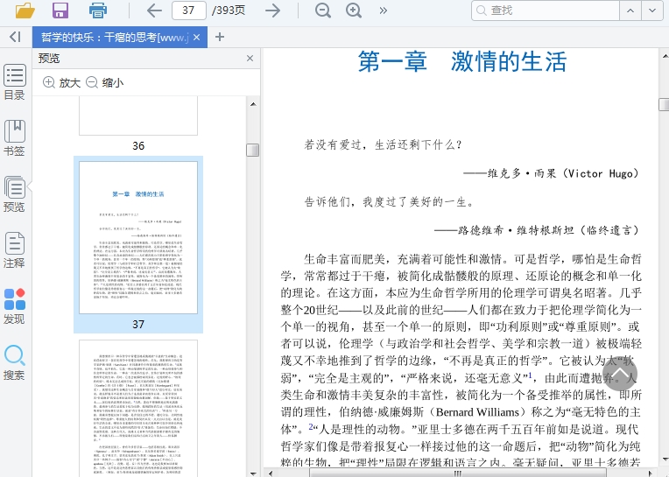The height and width of the screenshot is (477, 669).
Task: Open the 发现 discover panel
Action: click(15, 306)
